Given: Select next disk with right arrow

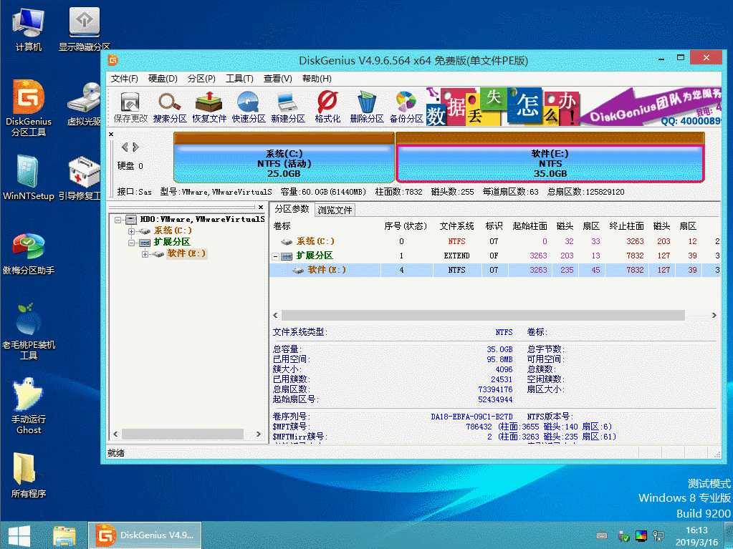Looking at the screenshot, I should pyautogui.click(x=135, y=147).
